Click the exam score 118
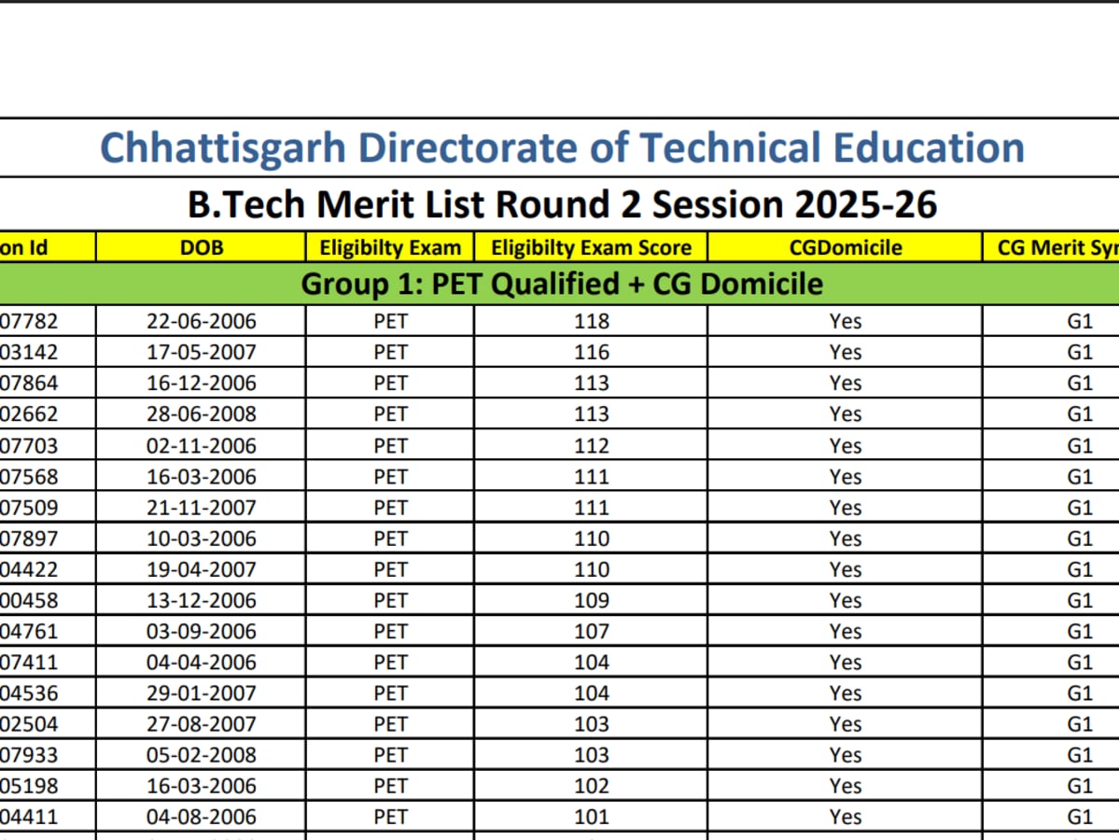1119x840 pixels. point(592,321)
